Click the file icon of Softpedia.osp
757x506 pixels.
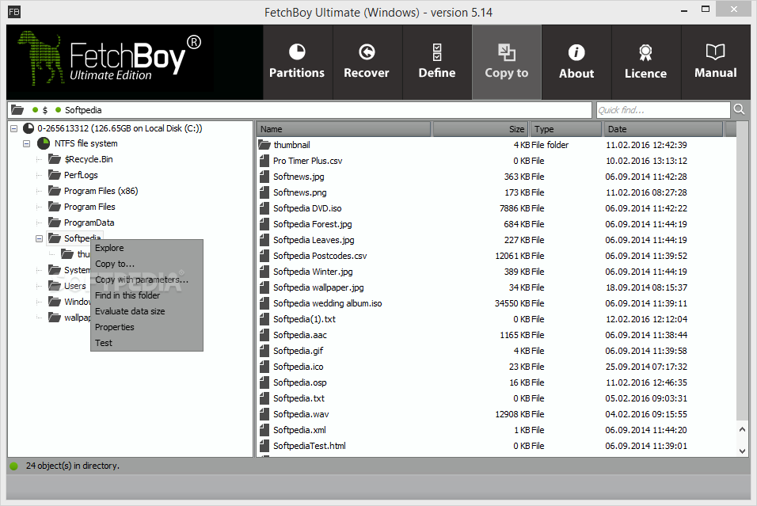point(264,382)
